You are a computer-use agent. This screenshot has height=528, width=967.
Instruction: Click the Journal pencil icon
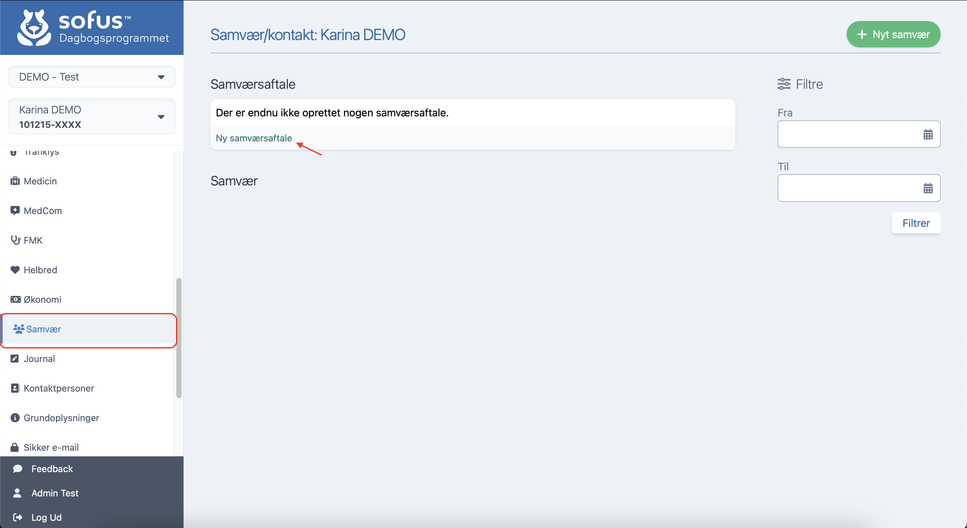(x=15, y=358)
